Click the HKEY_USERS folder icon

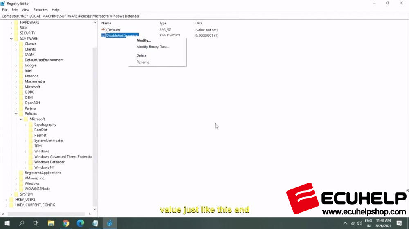point(11,199)
